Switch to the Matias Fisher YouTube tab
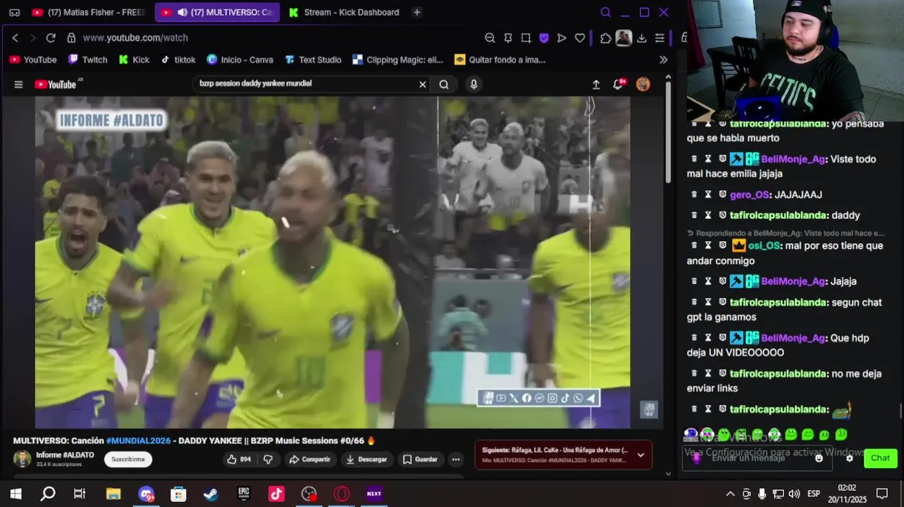 click(89, 12)
